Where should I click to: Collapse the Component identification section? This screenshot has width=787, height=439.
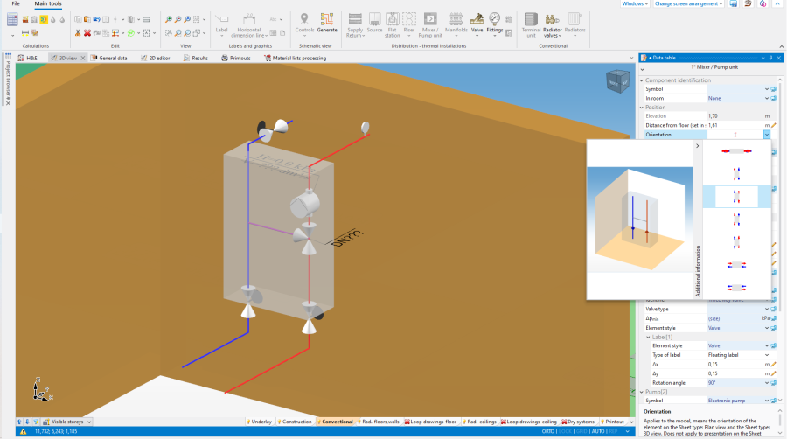click(642, 80)
